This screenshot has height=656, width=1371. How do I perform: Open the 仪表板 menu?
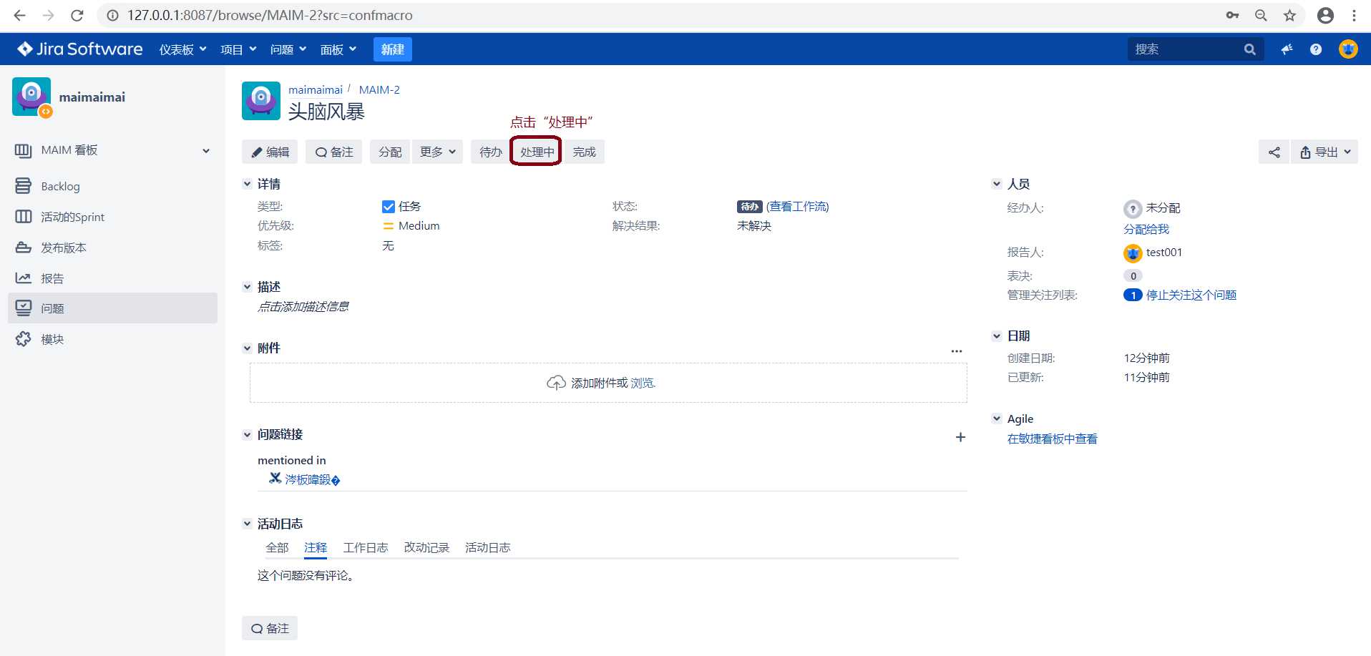(182, 49)
